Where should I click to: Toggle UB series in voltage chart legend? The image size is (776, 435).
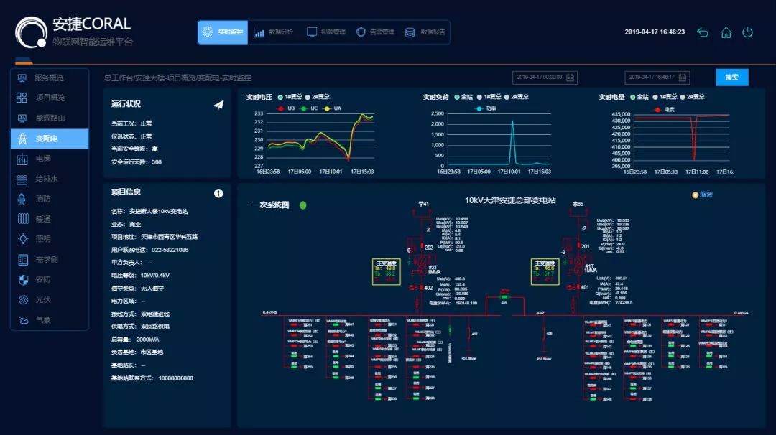286,108
